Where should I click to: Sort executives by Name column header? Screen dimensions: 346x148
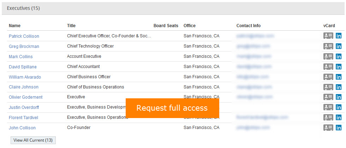(15, 26)
